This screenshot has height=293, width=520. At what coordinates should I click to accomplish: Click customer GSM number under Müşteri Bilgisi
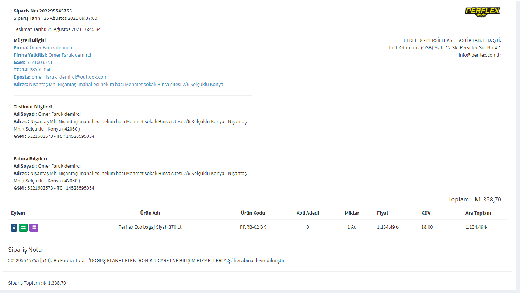click(x=39, y=62)
